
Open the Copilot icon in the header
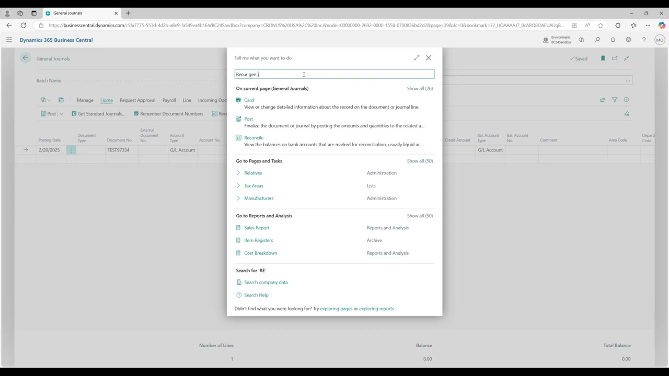coord(581,40)
